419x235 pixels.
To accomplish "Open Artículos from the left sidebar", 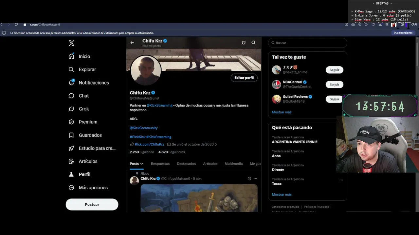I will [83, 161].
